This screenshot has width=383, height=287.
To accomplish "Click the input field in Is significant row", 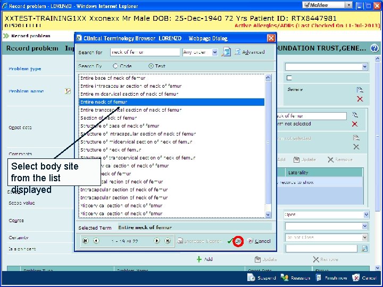I will click(321, 249).
